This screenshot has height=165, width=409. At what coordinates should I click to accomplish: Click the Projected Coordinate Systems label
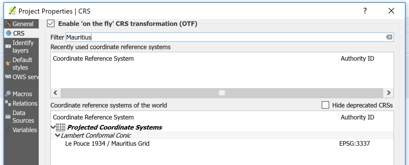pyautogui.click(x=115, y=127)
